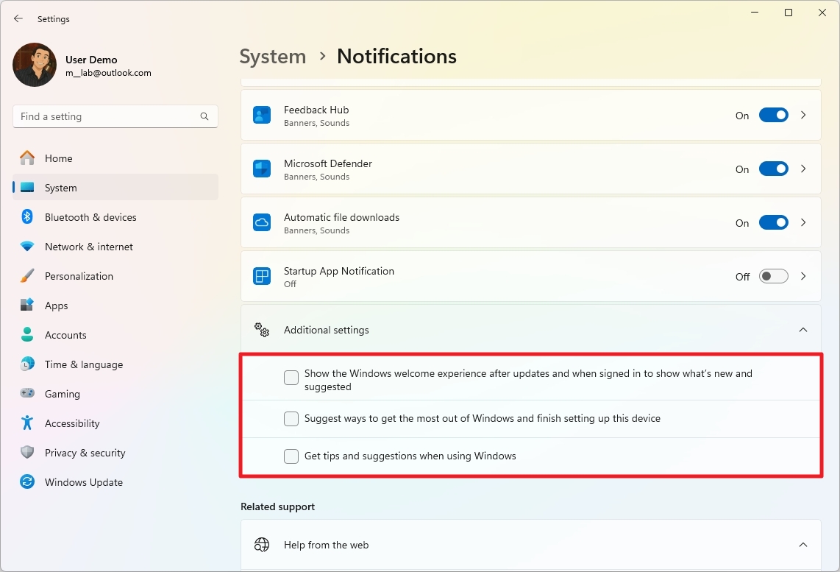Click the Startup App Notification icon
840x572 pixels.
pos(262,277)
